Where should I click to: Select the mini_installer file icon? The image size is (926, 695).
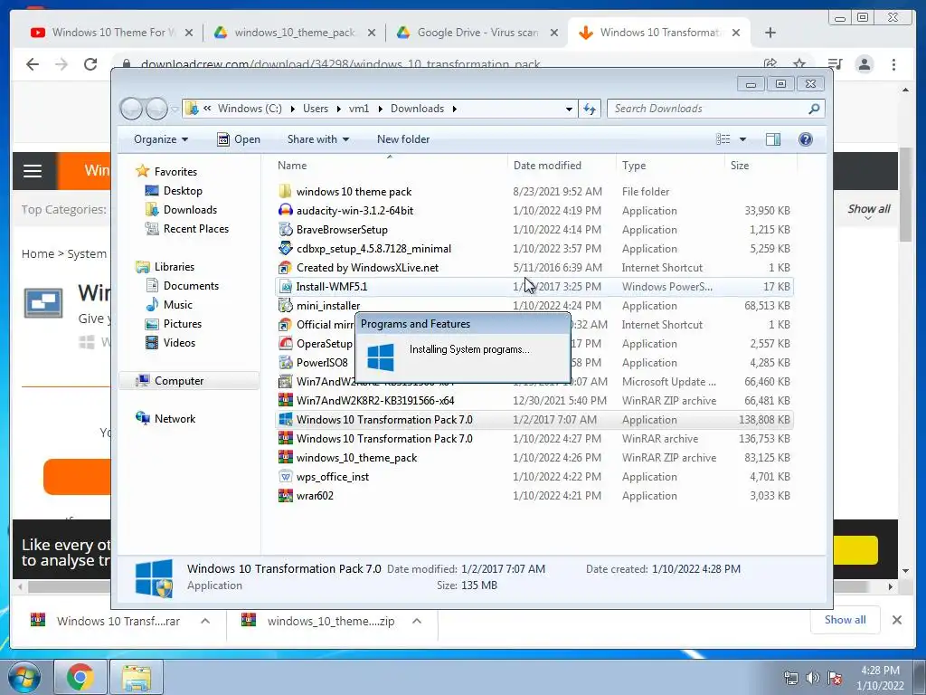coord(285,306)
